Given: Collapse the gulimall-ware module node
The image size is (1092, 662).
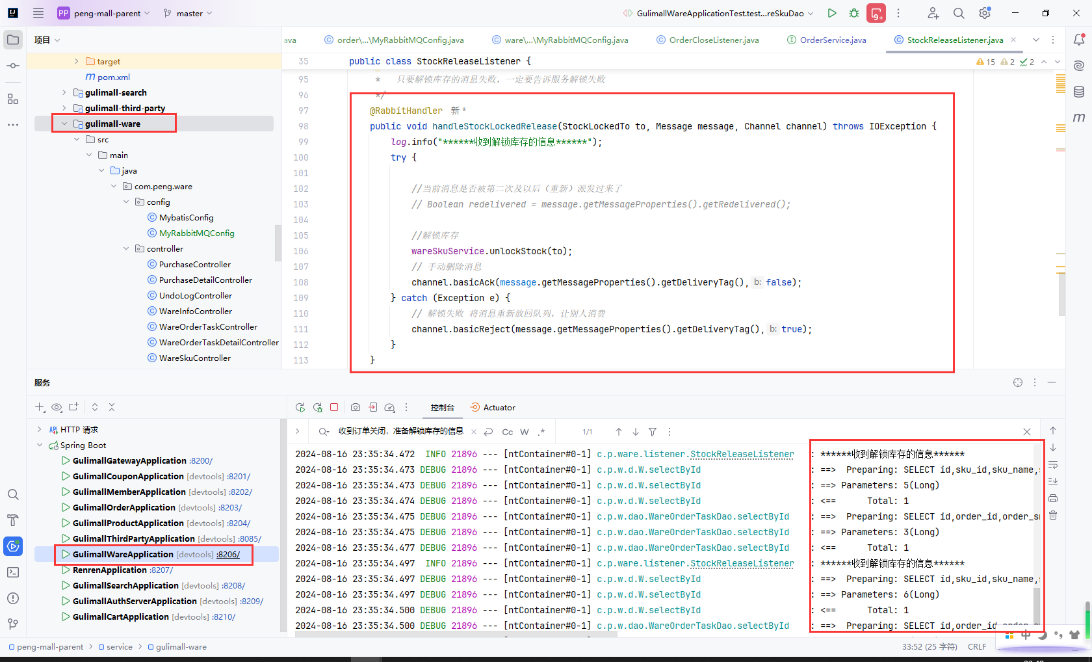Looking at the screenshot, I should pyautogui.click(x=64, y=124).
